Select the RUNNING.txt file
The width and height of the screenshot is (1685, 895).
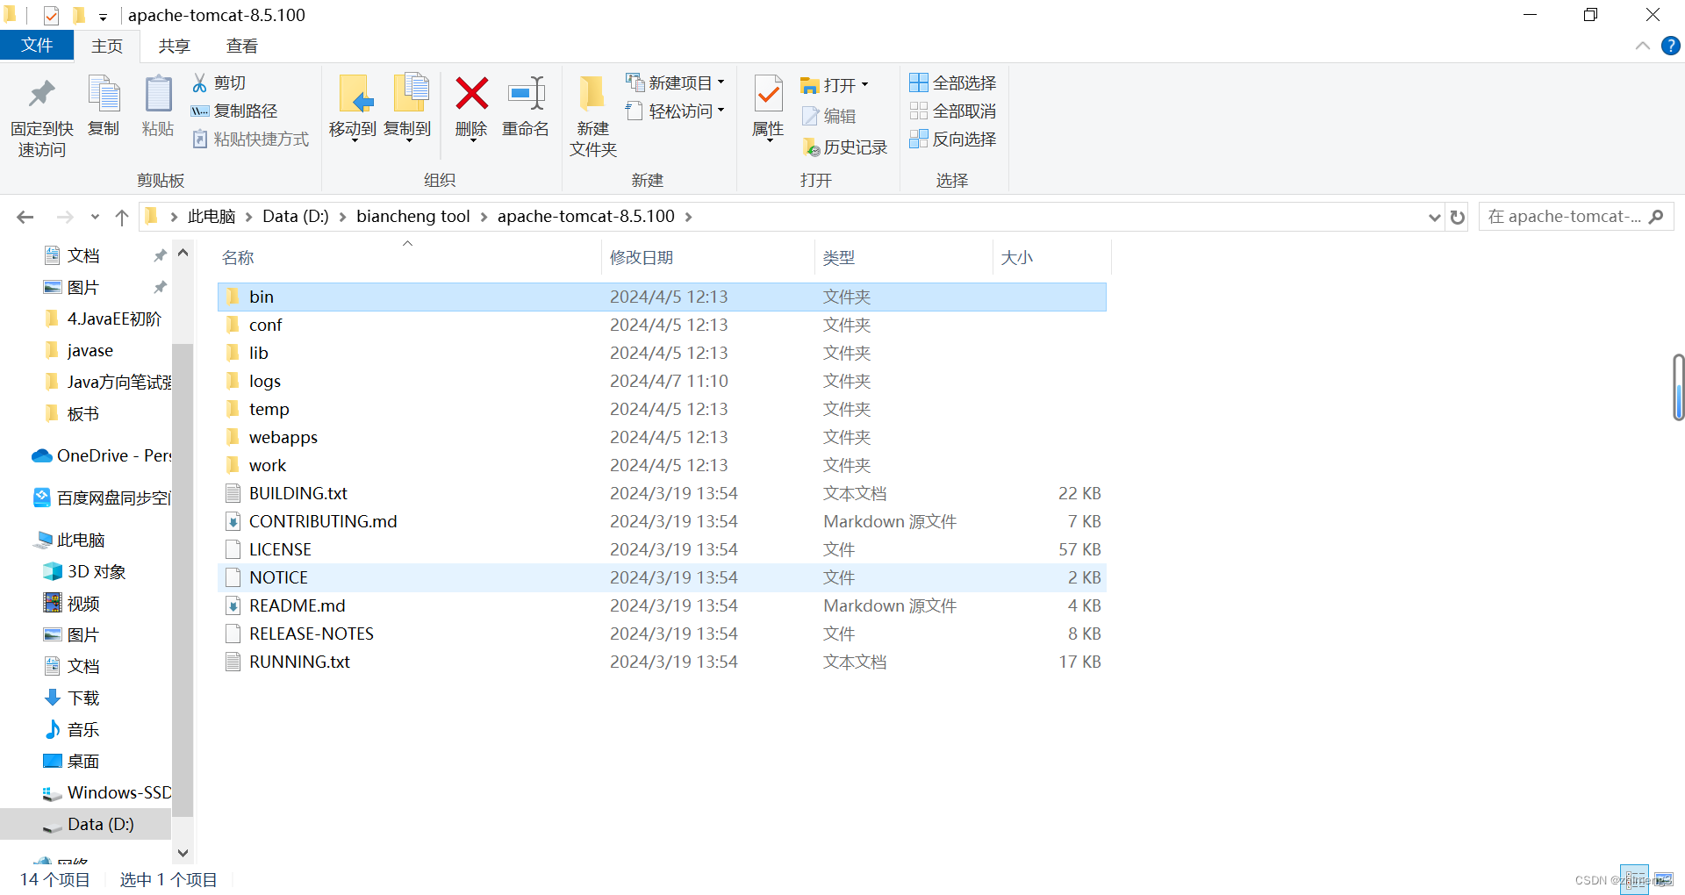[662, 662]
